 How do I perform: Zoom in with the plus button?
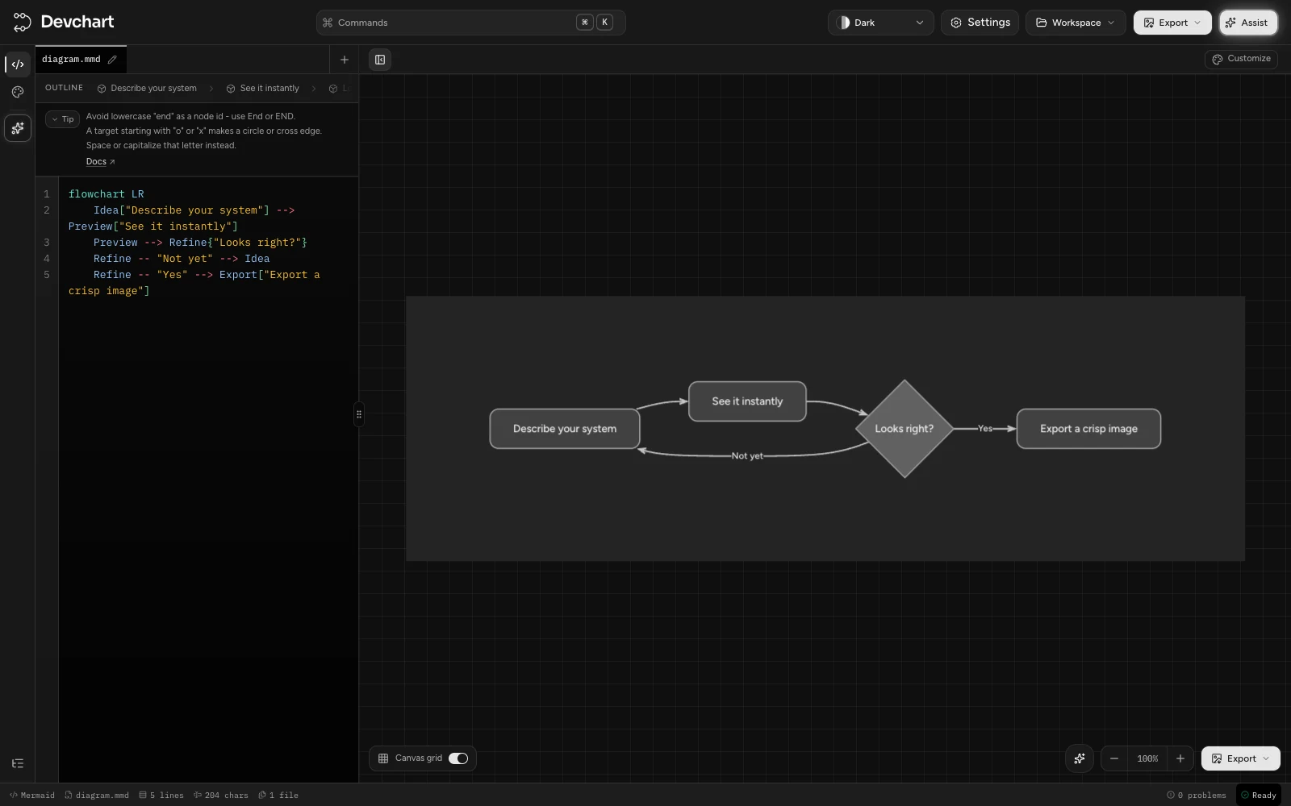(x=1180, y=758)
